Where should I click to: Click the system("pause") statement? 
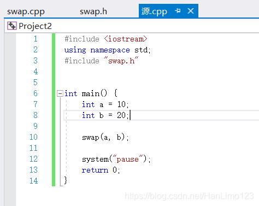116,159
